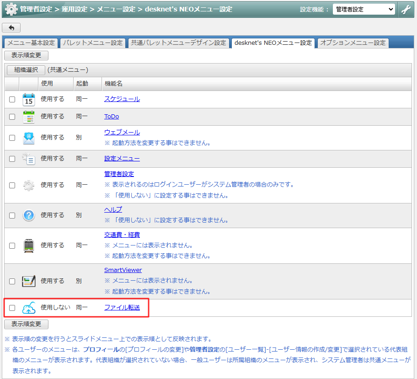Switch to メニュー基本設定 tab
417x379 pixels.
coord(31,43)
